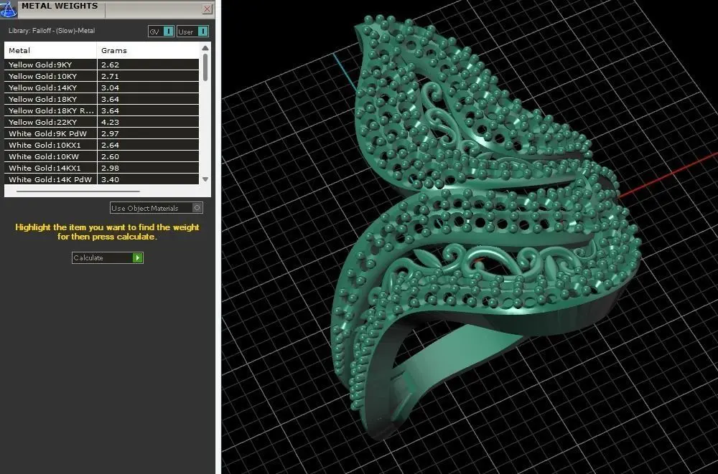Click the horizontal scrollbar under the metal list
Viewport: 718px width, 474px height.
click(78, 191)
